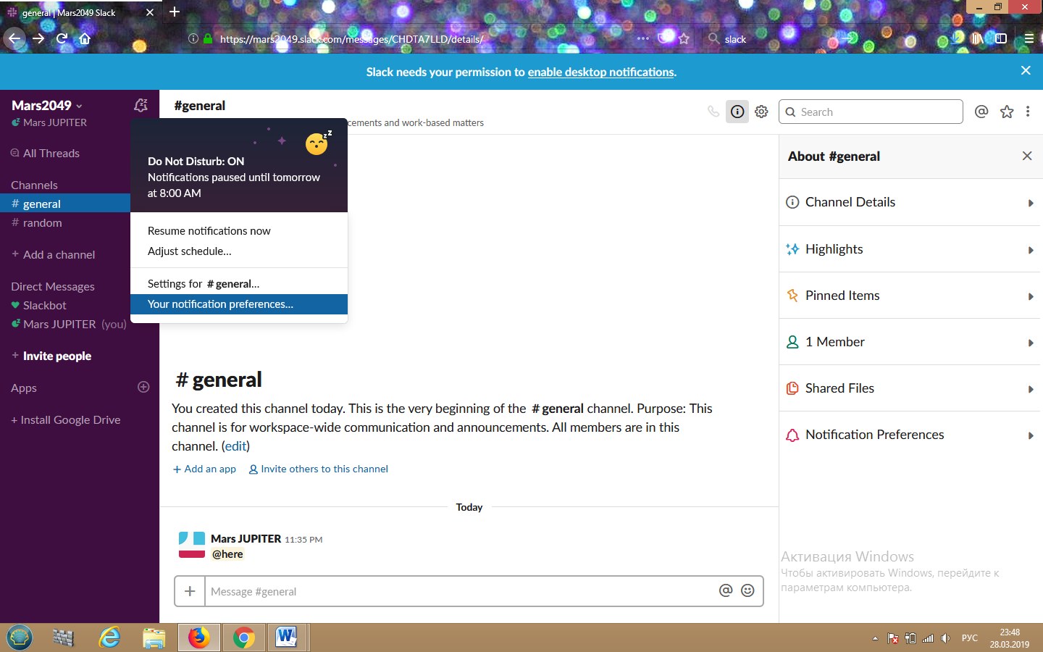Open the Mars2049 workspace dropdown menu
The width and height of the screenshot is (1043, 652).
tap(47, 105)
